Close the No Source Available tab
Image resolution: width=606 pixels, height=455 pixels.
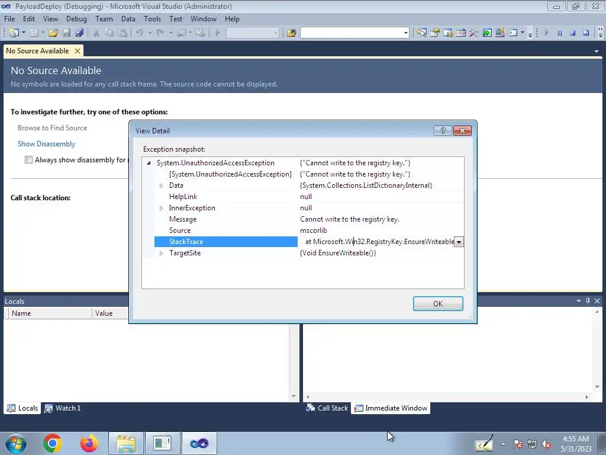[78, 51]
